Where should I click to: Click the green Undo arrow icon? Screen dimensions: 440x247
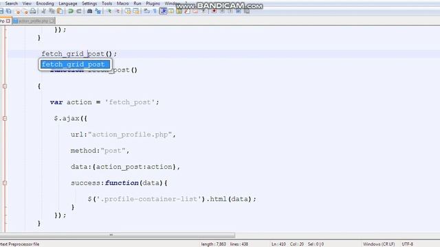tap(71, 11)
